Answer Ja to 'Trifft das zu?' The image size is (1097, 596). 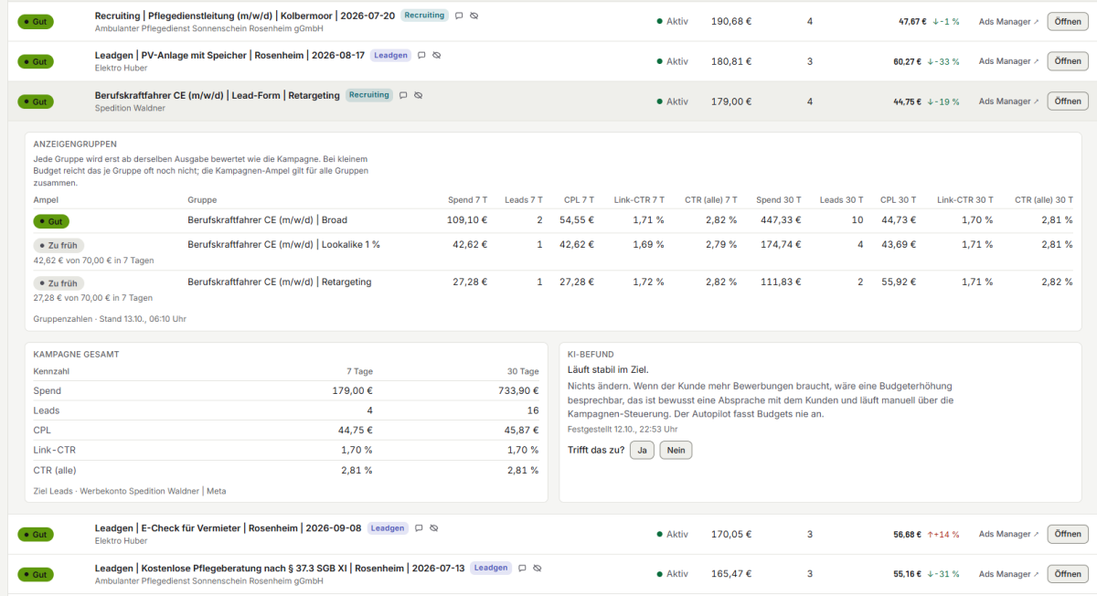coord(642,450)
